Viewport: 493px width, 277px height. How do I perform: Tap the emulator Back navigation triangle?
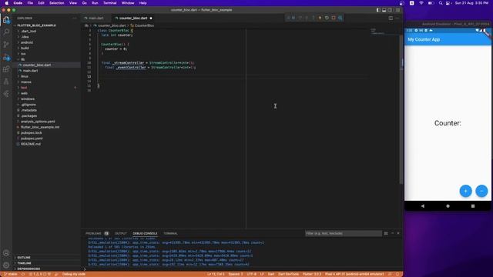click(x=423, y=206)
